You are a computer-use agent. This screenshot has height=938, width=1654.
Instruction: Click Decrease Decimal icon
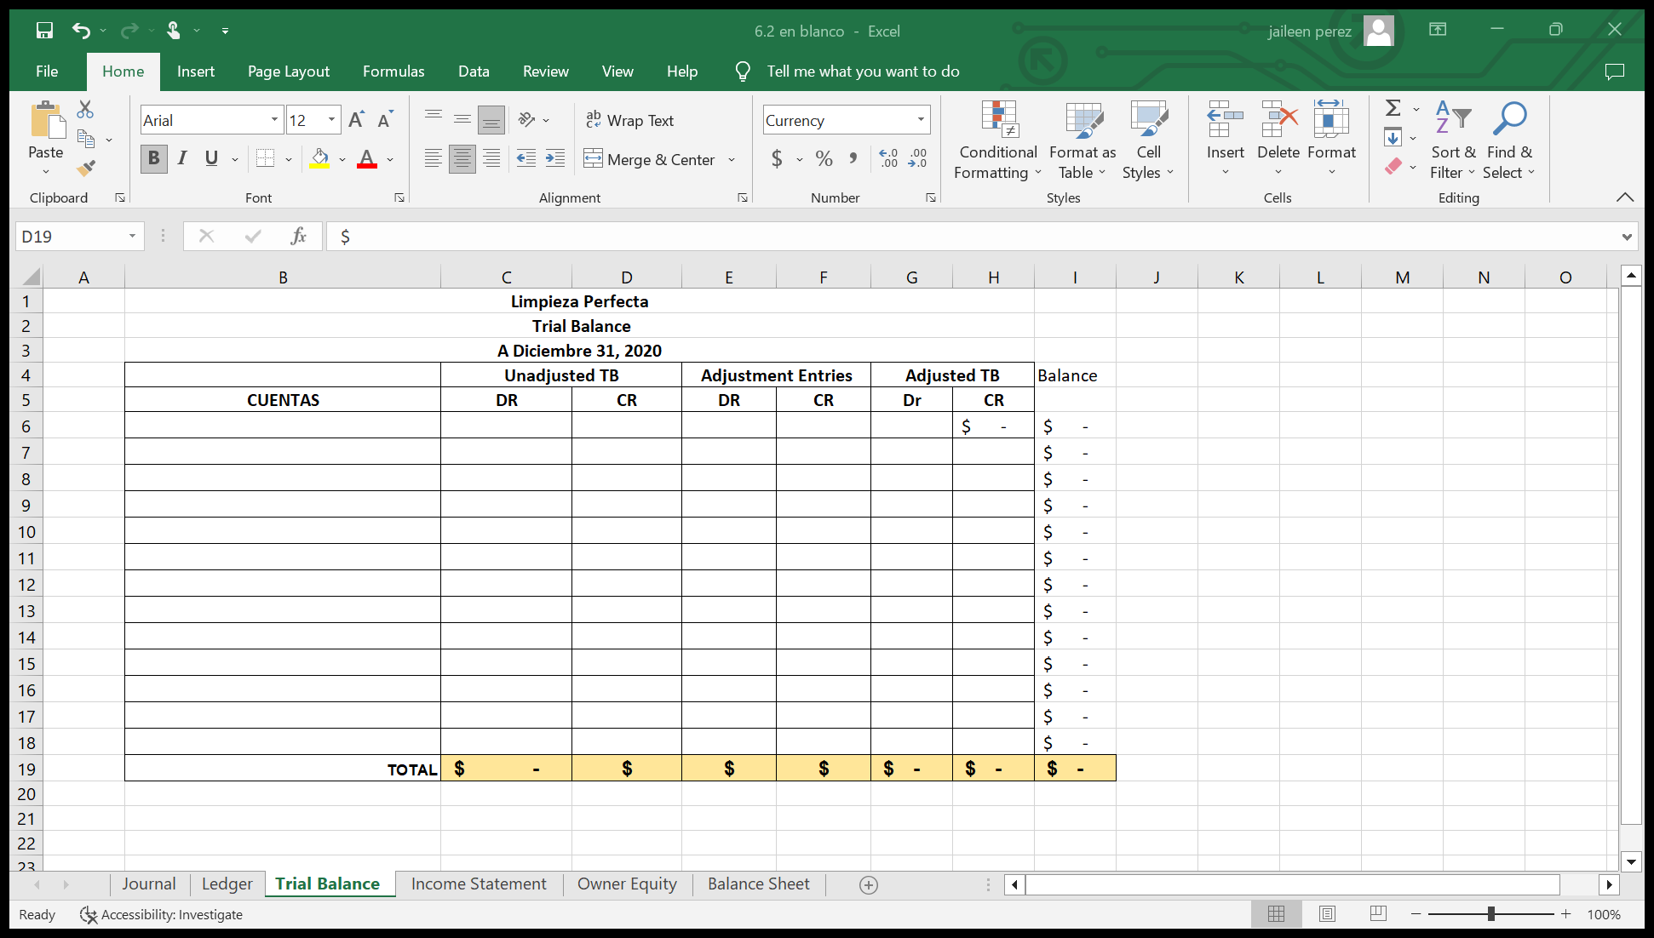click(x=917, y=159)
